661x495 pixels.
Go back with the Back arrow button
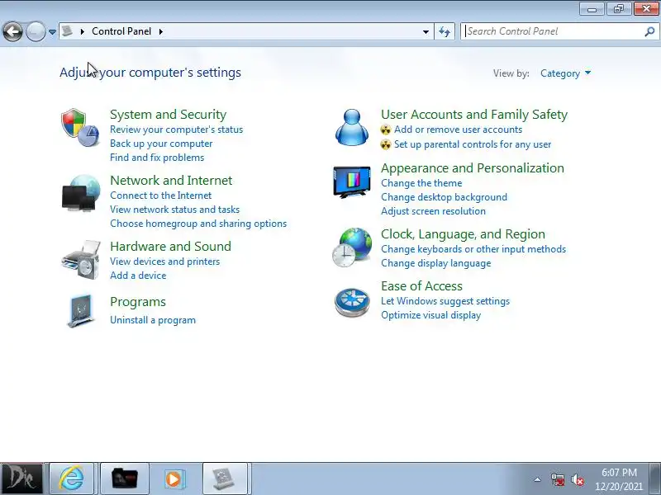point(12,31)
